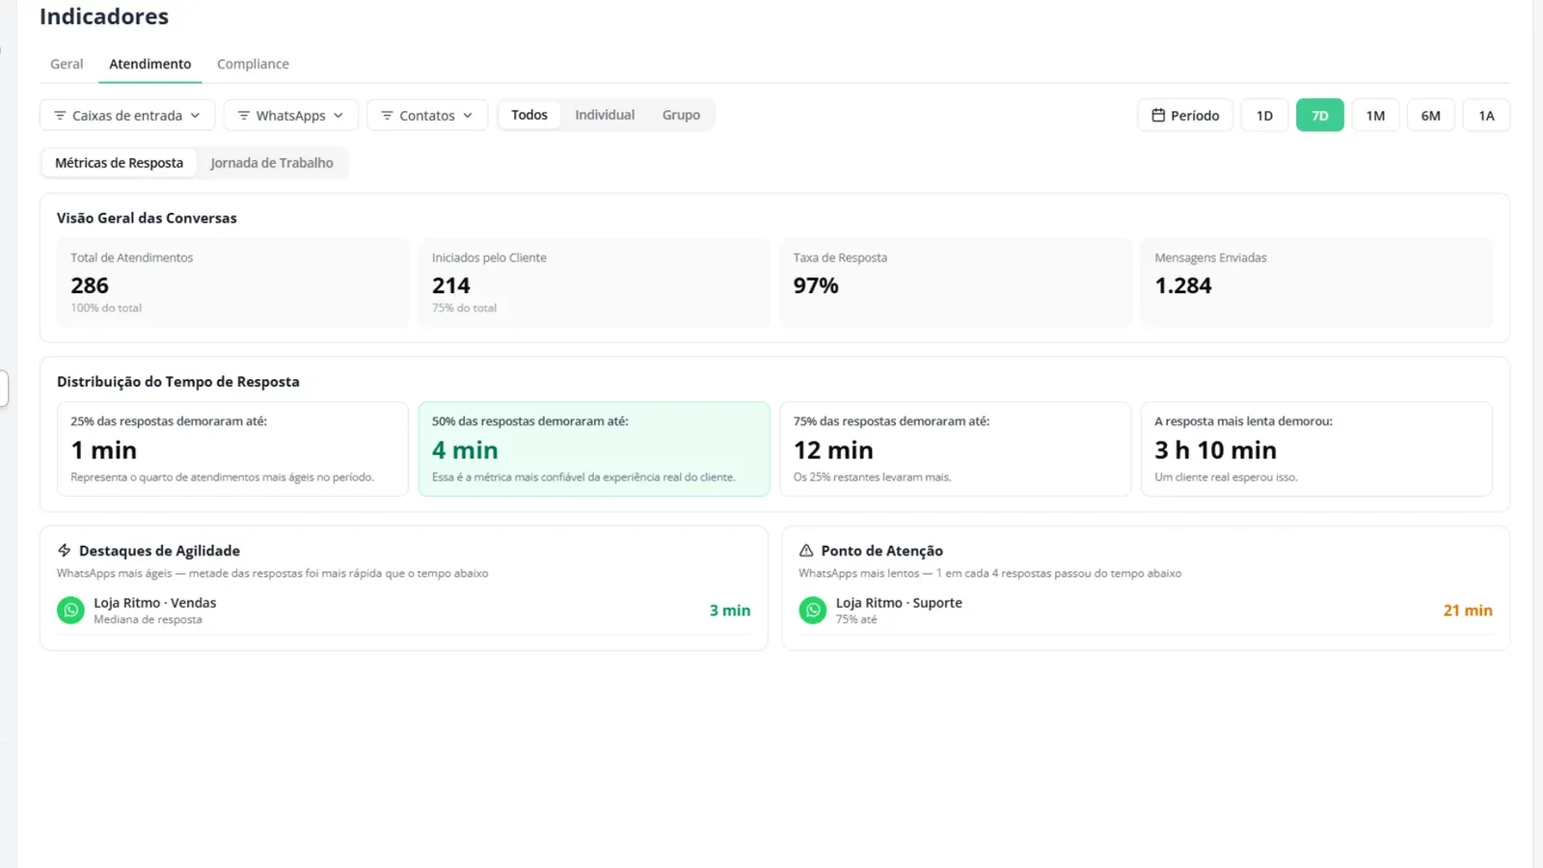Open the Compliance tab

[253, 64]
